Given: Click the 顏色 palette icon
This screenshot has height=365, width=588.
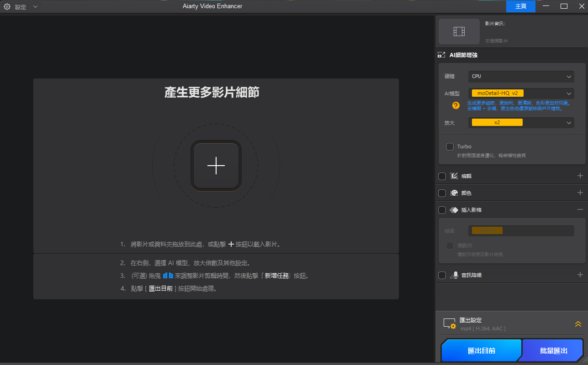Looking at the screenshot, I should click(x=454, y=193).
